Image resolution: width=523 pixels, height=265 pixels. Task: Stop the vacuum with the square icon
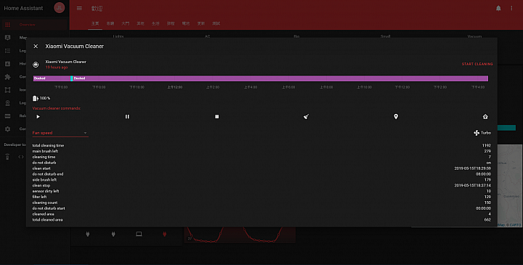[216, 117]
